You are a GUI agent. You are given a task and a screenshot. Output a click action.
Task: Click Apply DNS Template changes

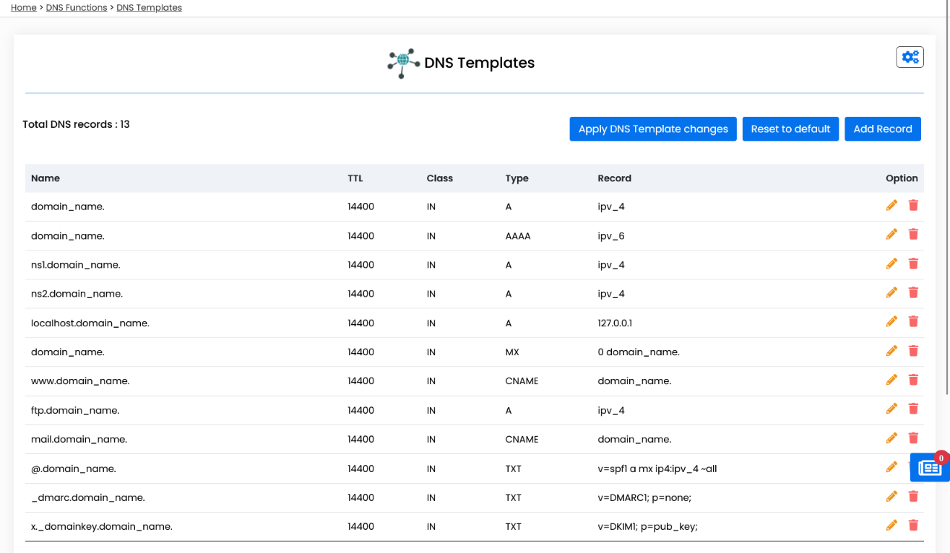coord(652,129)
